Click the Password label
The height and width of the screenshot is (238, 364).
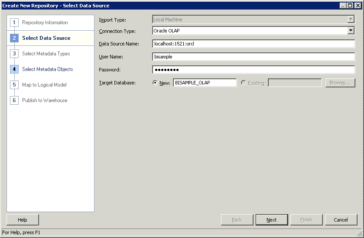pos(110,70)
